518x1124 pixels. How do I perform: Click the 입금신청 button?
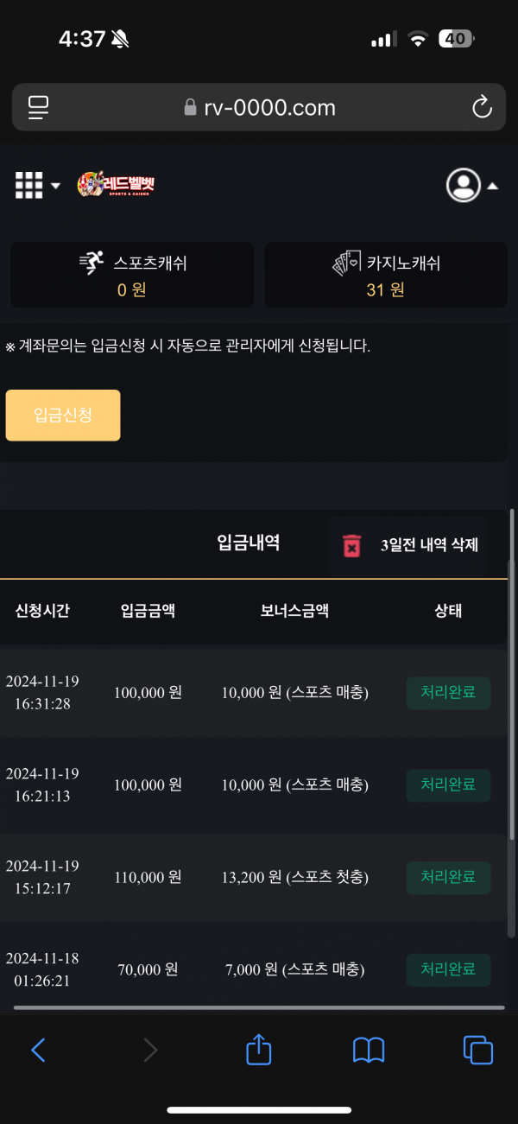pyautogui.click(x=63, y=416)
